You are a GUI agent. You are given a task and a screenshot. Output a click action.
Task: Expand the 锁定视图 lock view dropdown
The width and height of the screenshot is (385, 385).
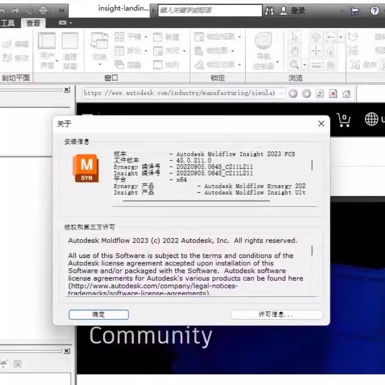tap(239, 37)
